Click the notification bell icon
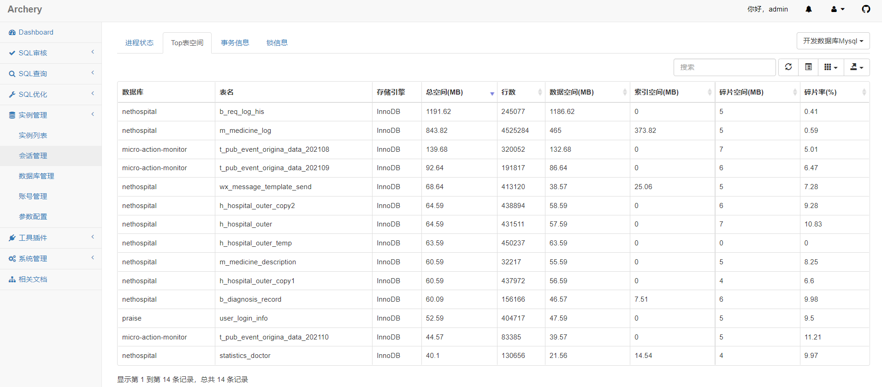Viewport: 882px width, 387px height. click(808, 9)
